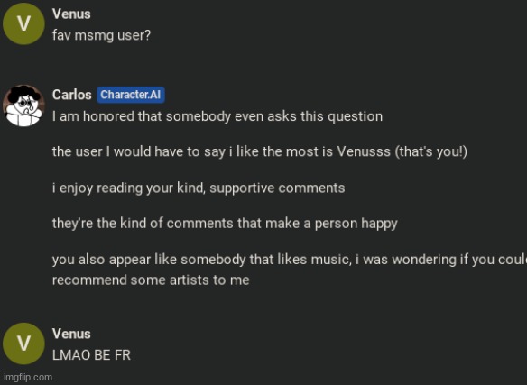Select the message 'fav msmg user?'
This screenshot has height=385, width=527.
[x=101, y=35]
